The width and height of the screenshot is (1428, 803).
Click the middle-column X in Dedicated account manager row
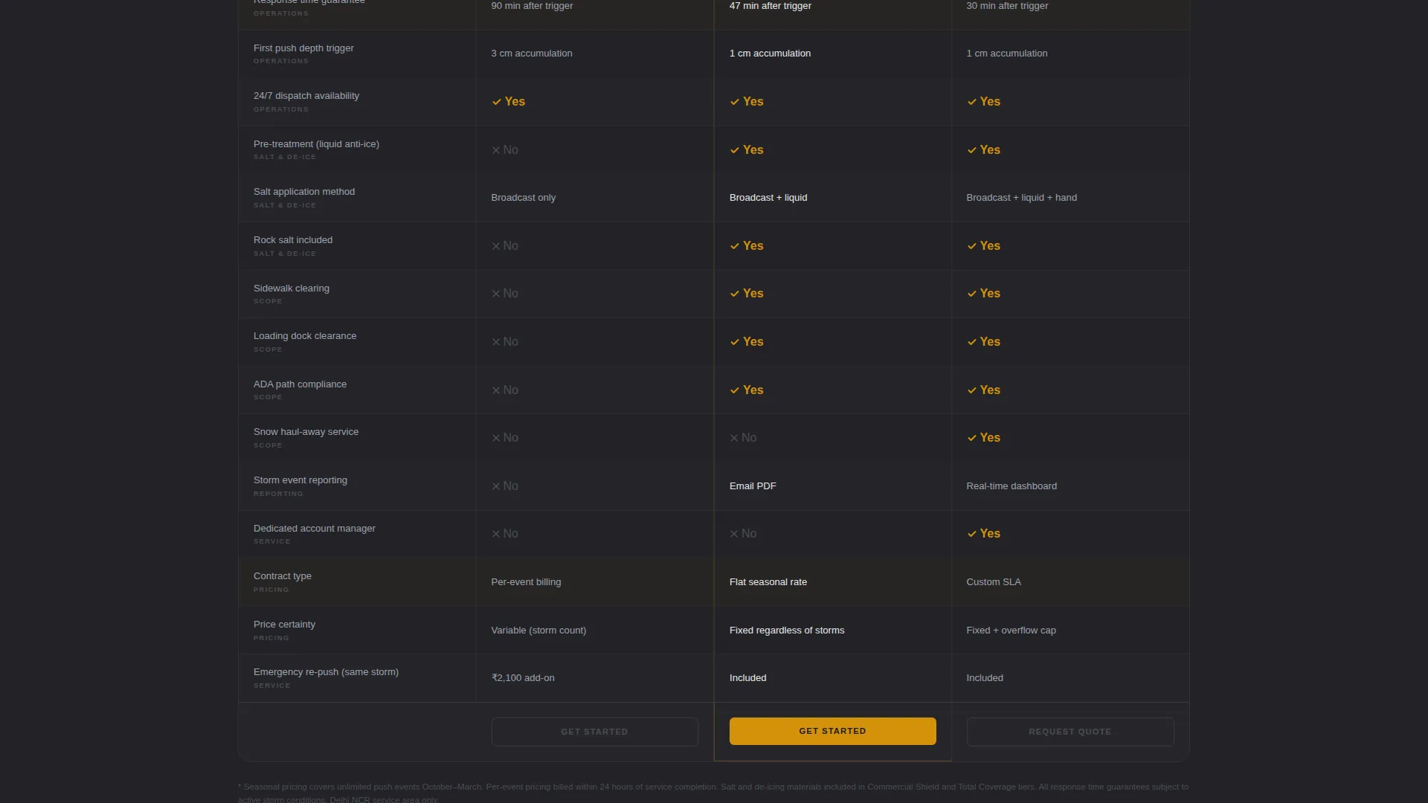click(734, 534)
